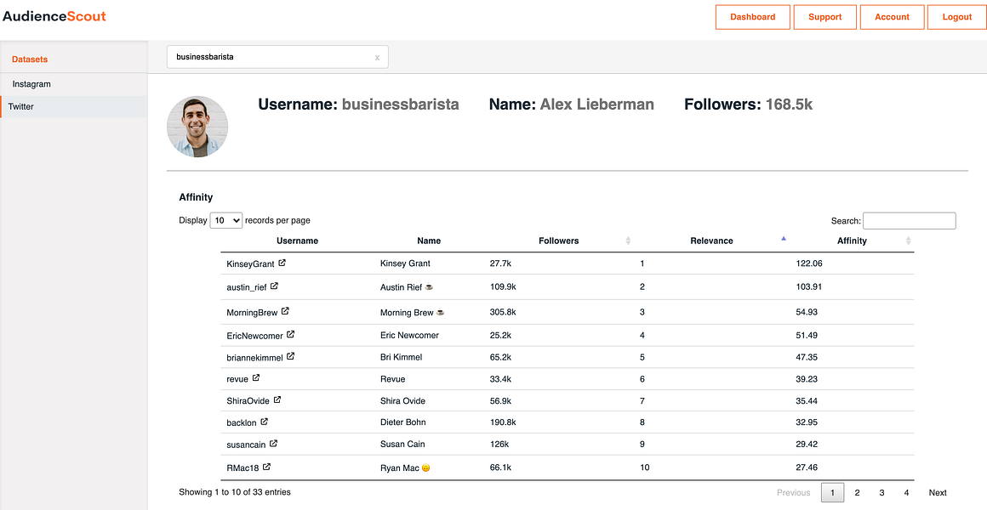Clear the businessbarista search using the x icon
The height and width of the screenshot is (510, 987).
[x=377, y=56]
